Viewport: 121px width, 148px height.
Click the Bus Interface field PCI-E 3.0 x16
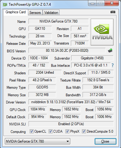point(91,65)
